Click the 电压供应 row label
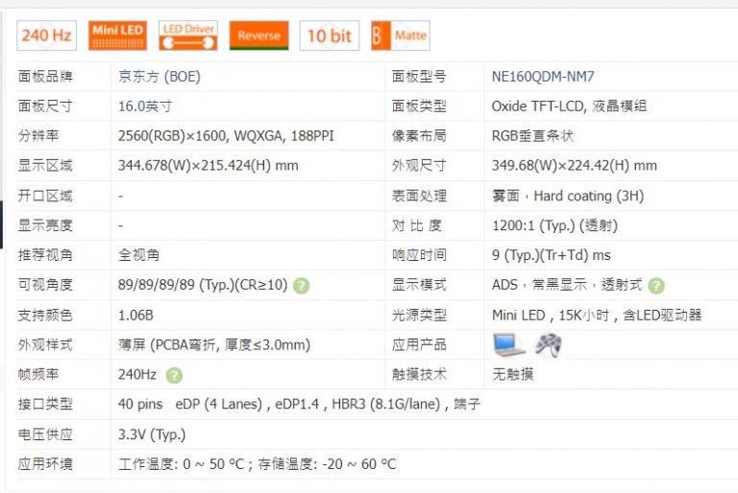738x493 pixels. point(45,434)
